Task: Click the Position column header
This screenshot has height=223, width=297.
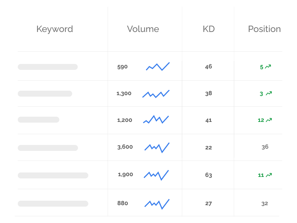Action: [264, 29]
